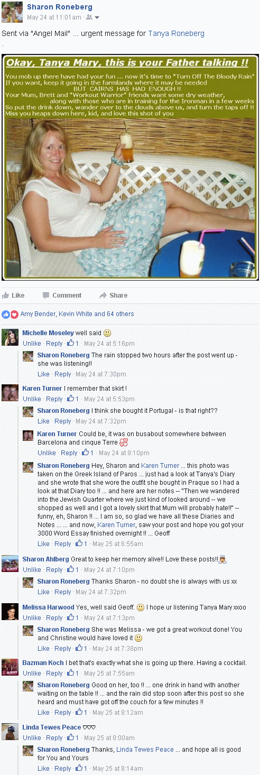Unlike Karen Turner's skirt comment

point(32,399)
